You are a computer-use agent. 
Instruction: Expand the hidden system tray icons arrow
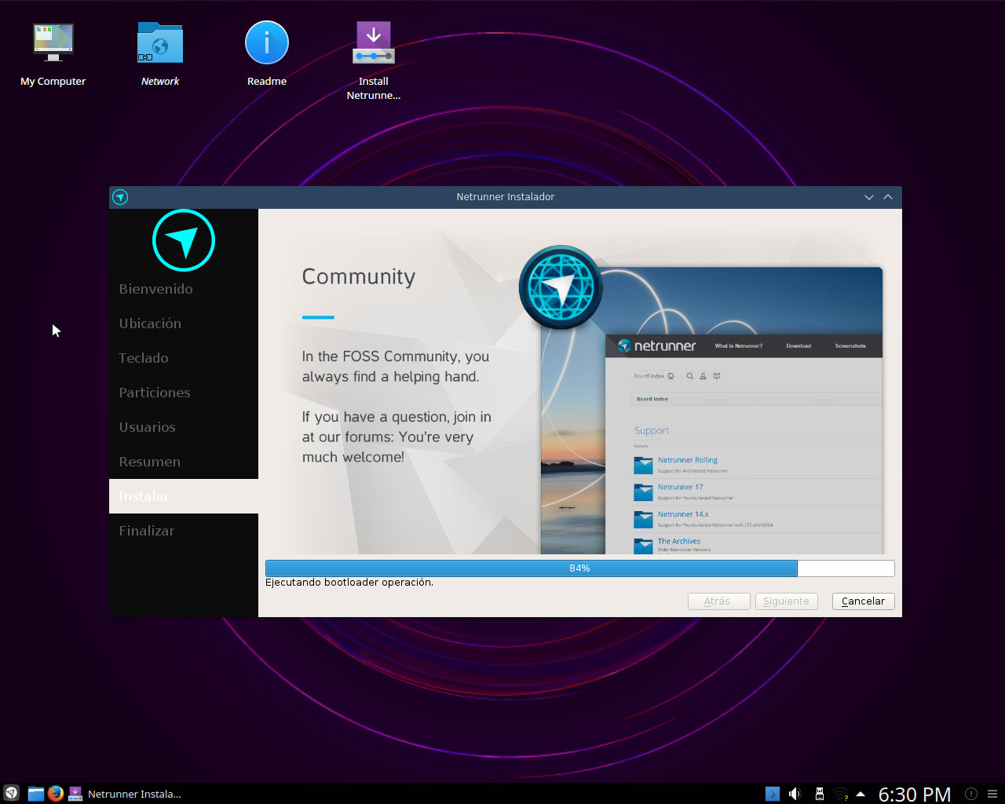861,794
